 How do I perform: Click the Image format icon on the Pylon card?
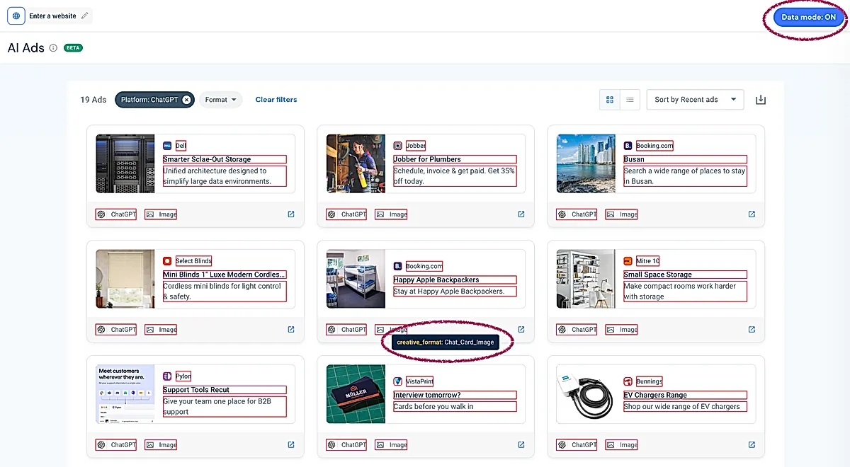click(150, 445)
